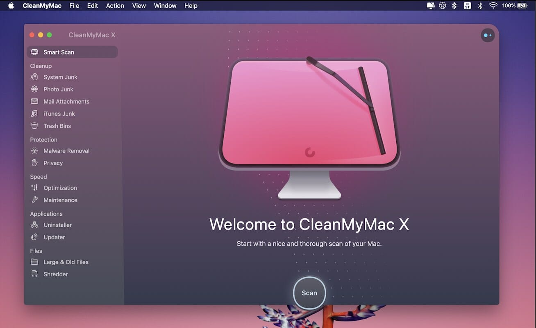Click the Smart Scan monitor icon
This screenshot has width=536, height=328.
34,52
